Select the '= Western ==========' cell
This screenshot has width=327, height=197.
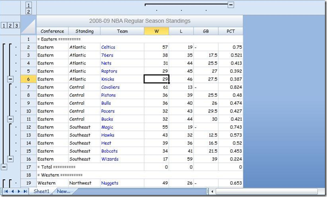[90, 175]
